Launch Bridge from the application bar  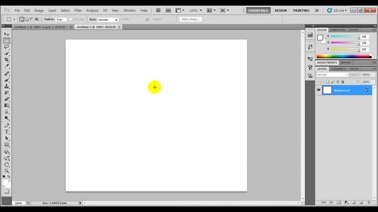coord(158,11)
